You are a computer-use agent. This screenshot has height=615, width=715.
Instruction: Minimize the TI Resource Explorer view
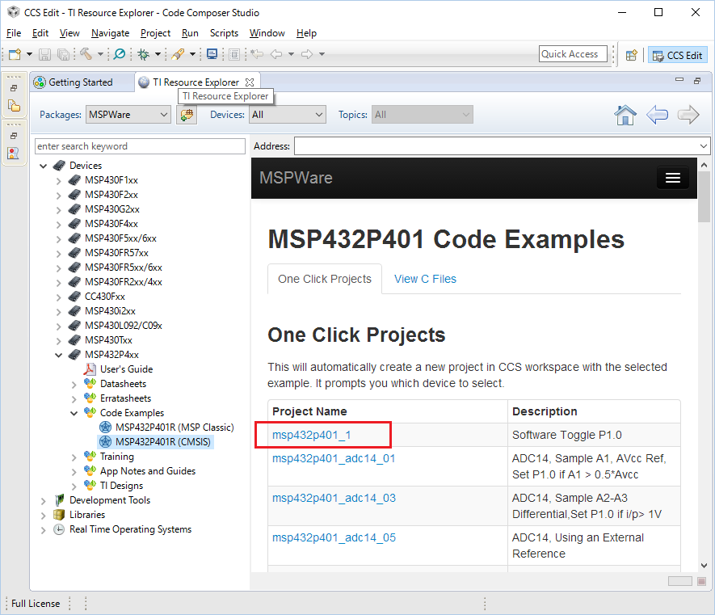click(679, 79)
